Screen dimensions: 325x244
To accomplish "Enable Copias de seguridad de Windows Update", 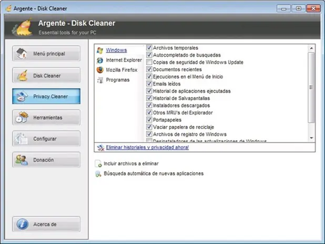I will pos(149,62).
